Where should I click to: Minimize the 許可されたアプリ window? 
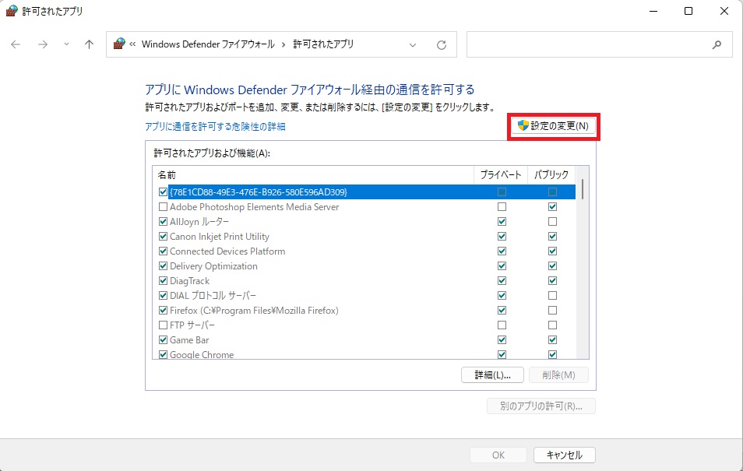(x=653, y=11)
